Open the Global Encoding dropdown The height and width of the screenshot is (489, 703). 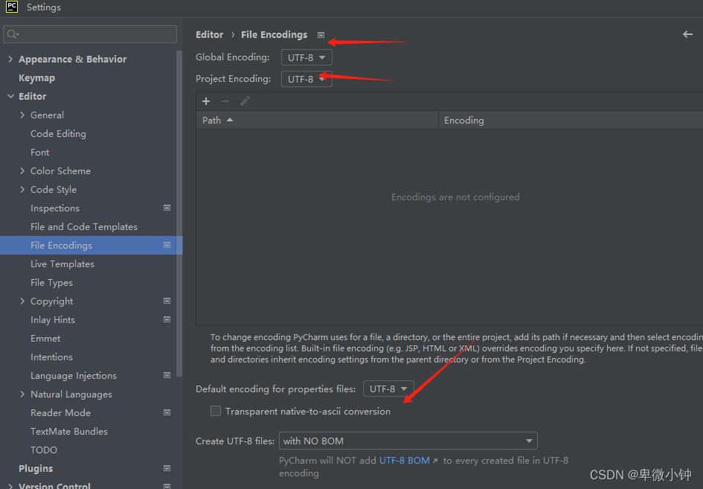tap(306, 57)
